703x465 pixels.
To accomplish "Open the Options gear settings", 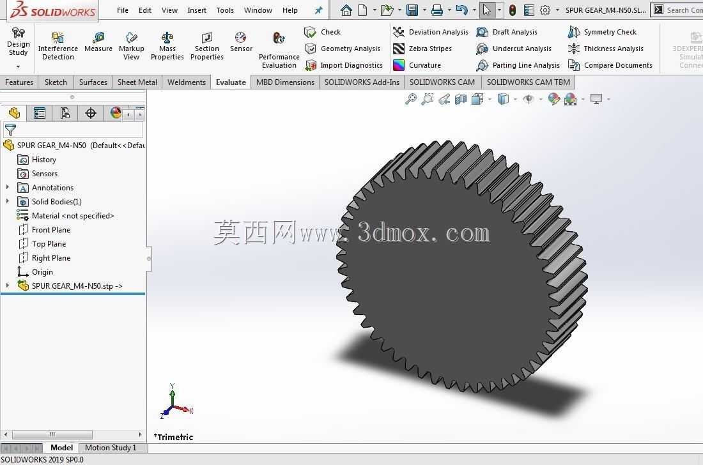I will (545, 10).
